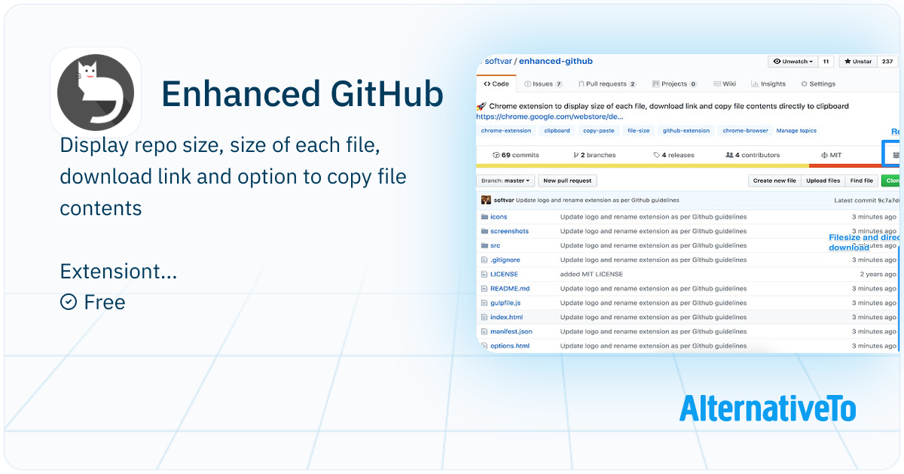Open the gulpfile.js file
The width and height of the screenshot is (904, 474).
click(x=505, y=302)
